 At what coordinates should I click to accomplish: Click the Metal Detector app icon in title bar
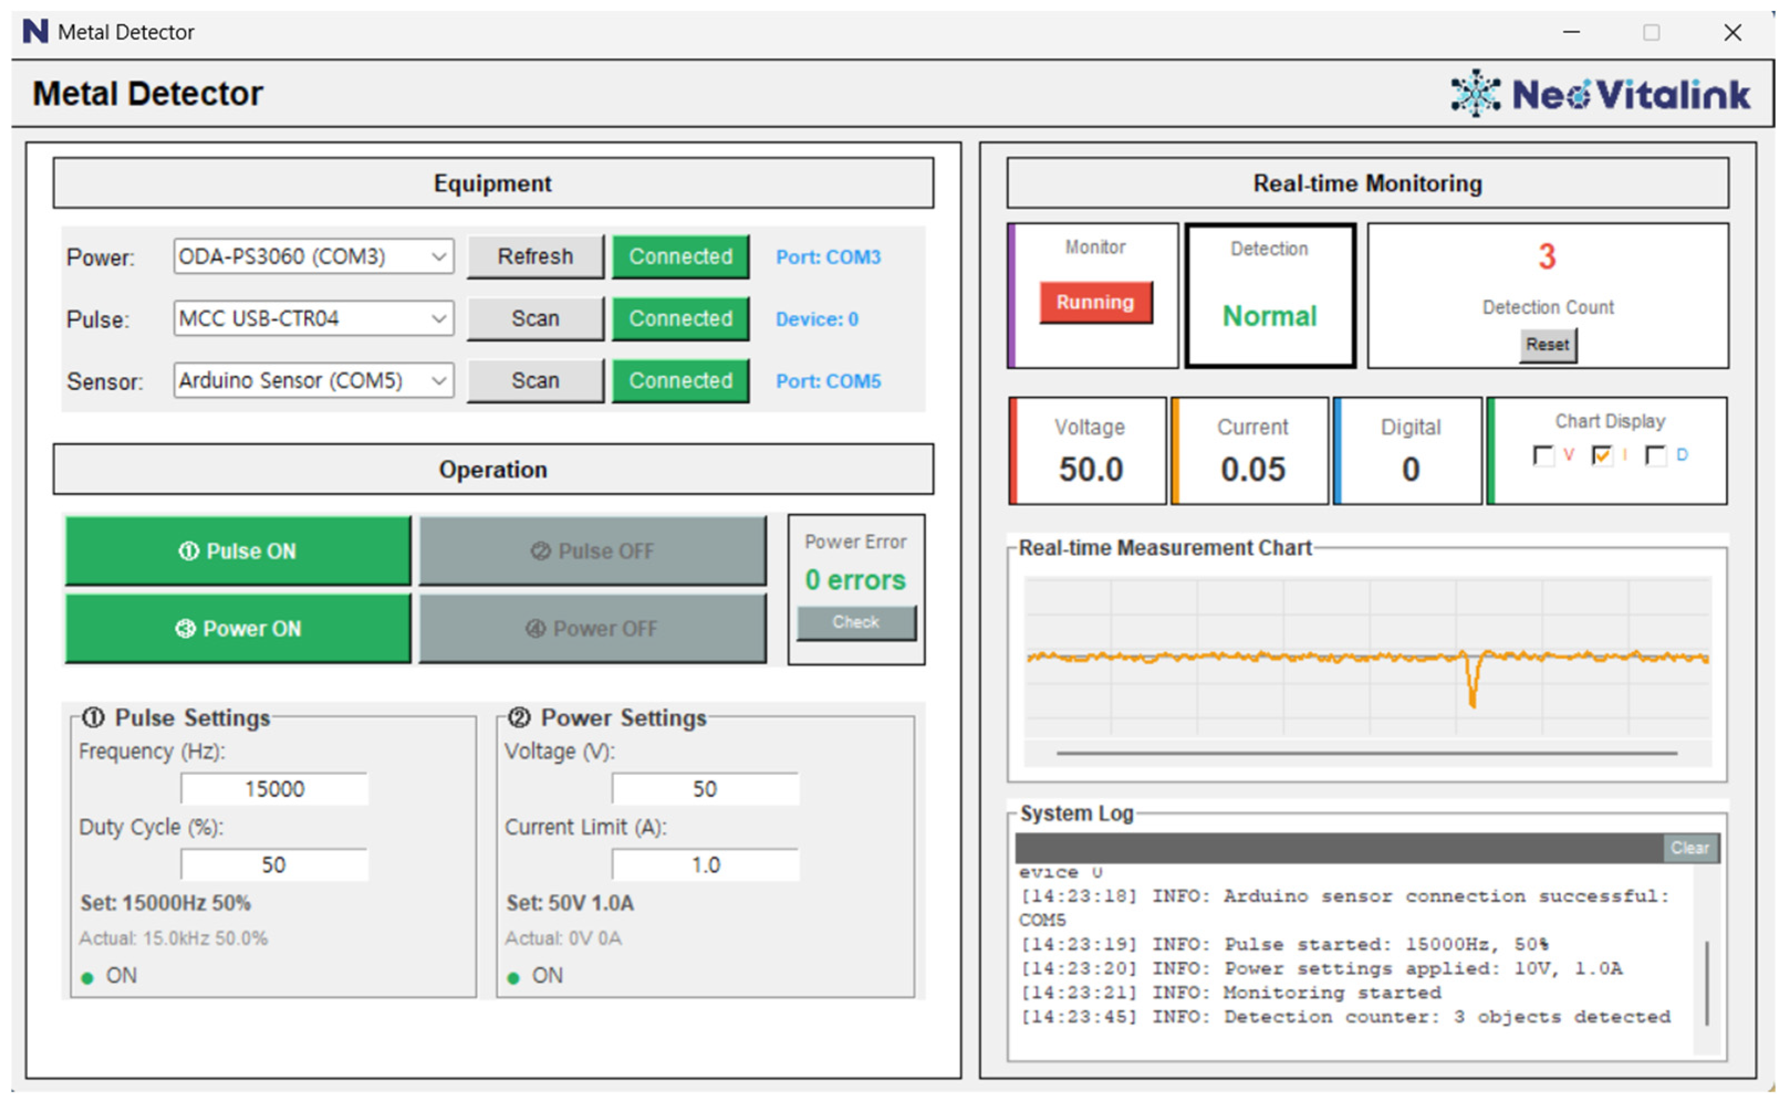click(35, 31)
